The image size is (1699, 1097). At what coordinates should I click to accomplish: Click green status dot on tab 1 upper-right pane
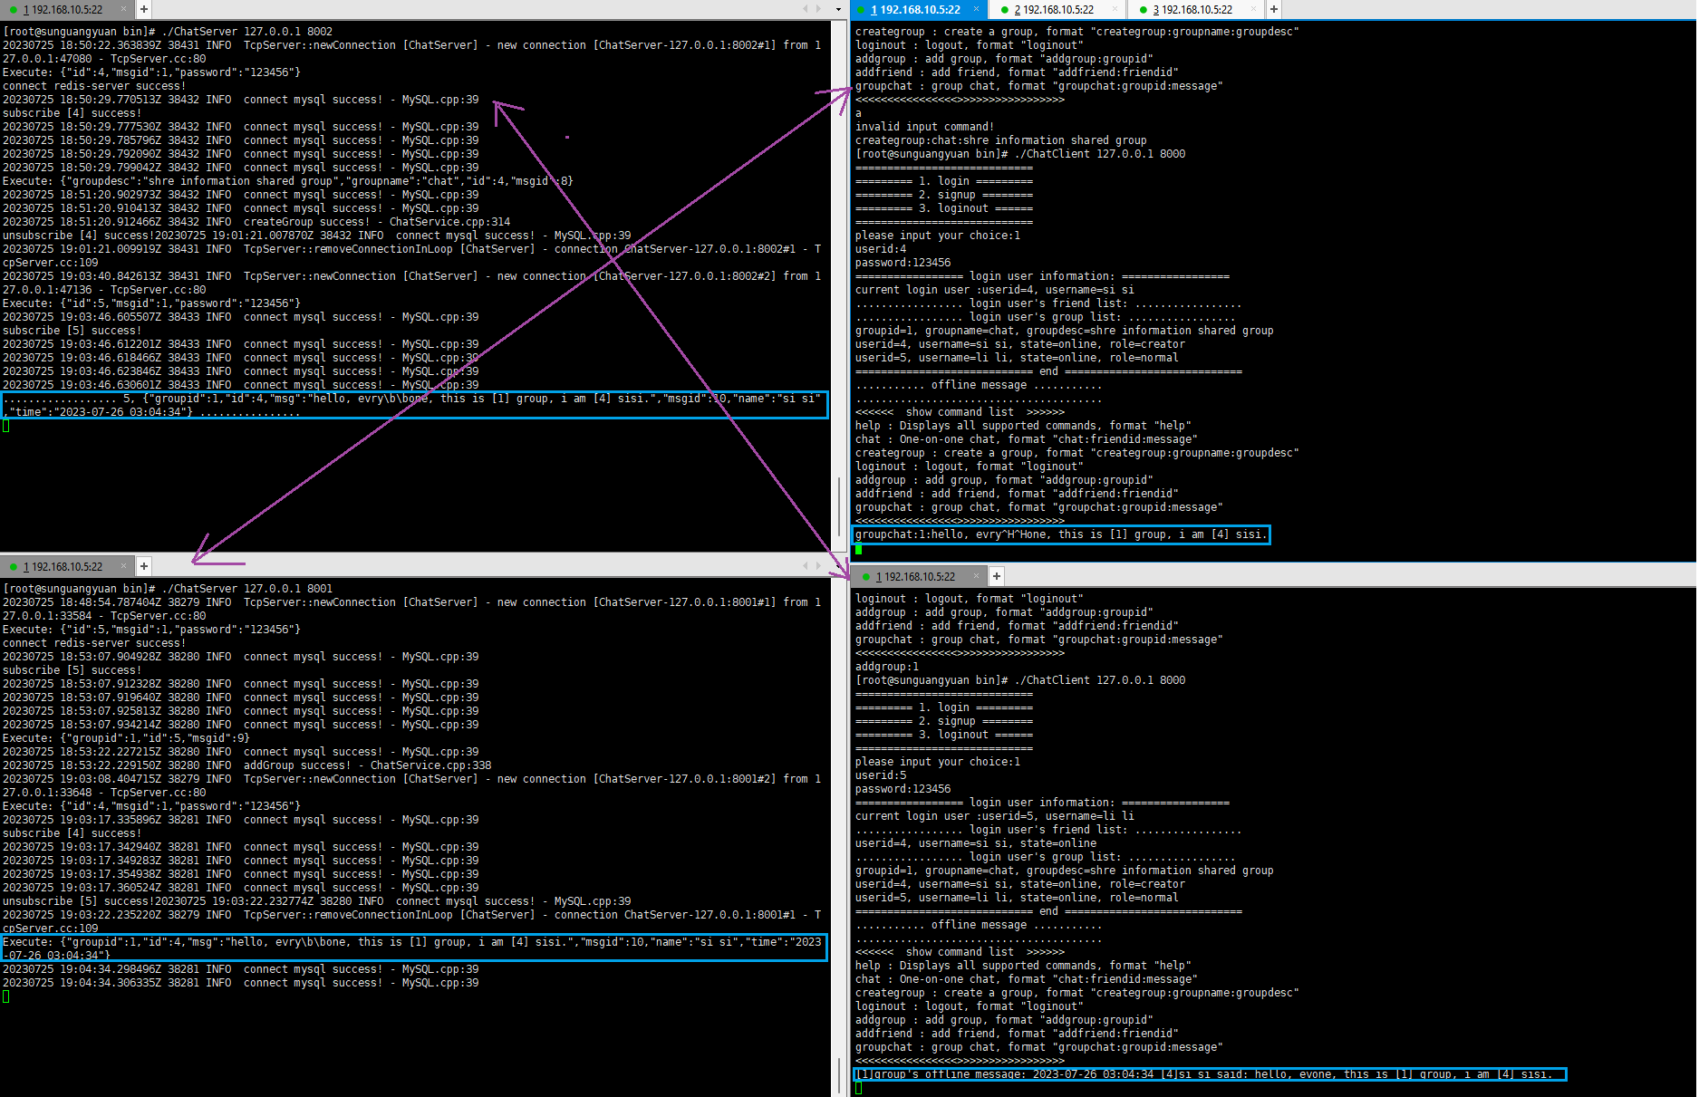pyautogui.click(x=861, y=10)
